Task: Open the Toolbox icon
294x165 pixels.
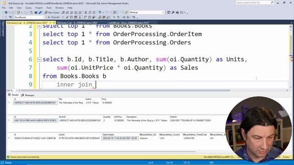Action: [x=177, y=12]
